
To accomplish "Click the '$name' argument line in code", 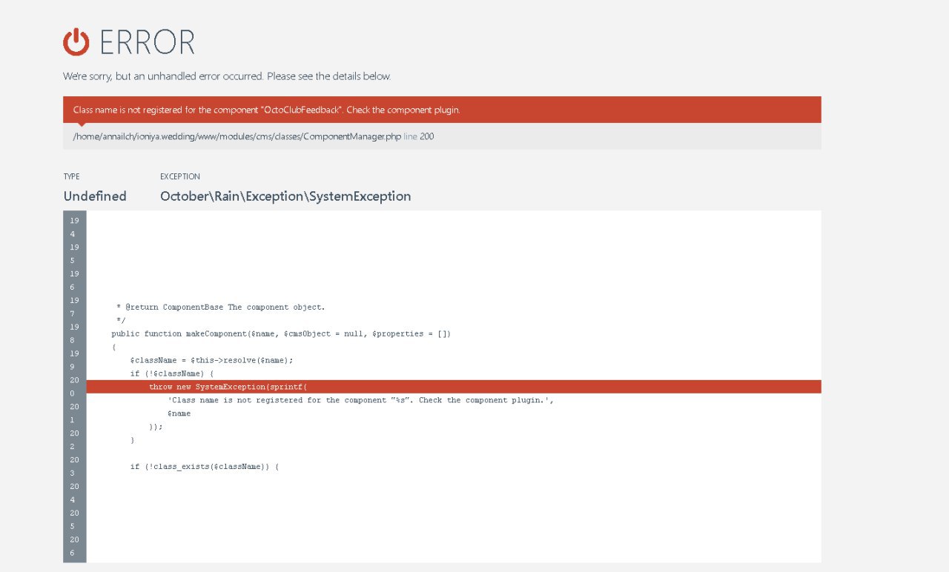I will (179, 413).
